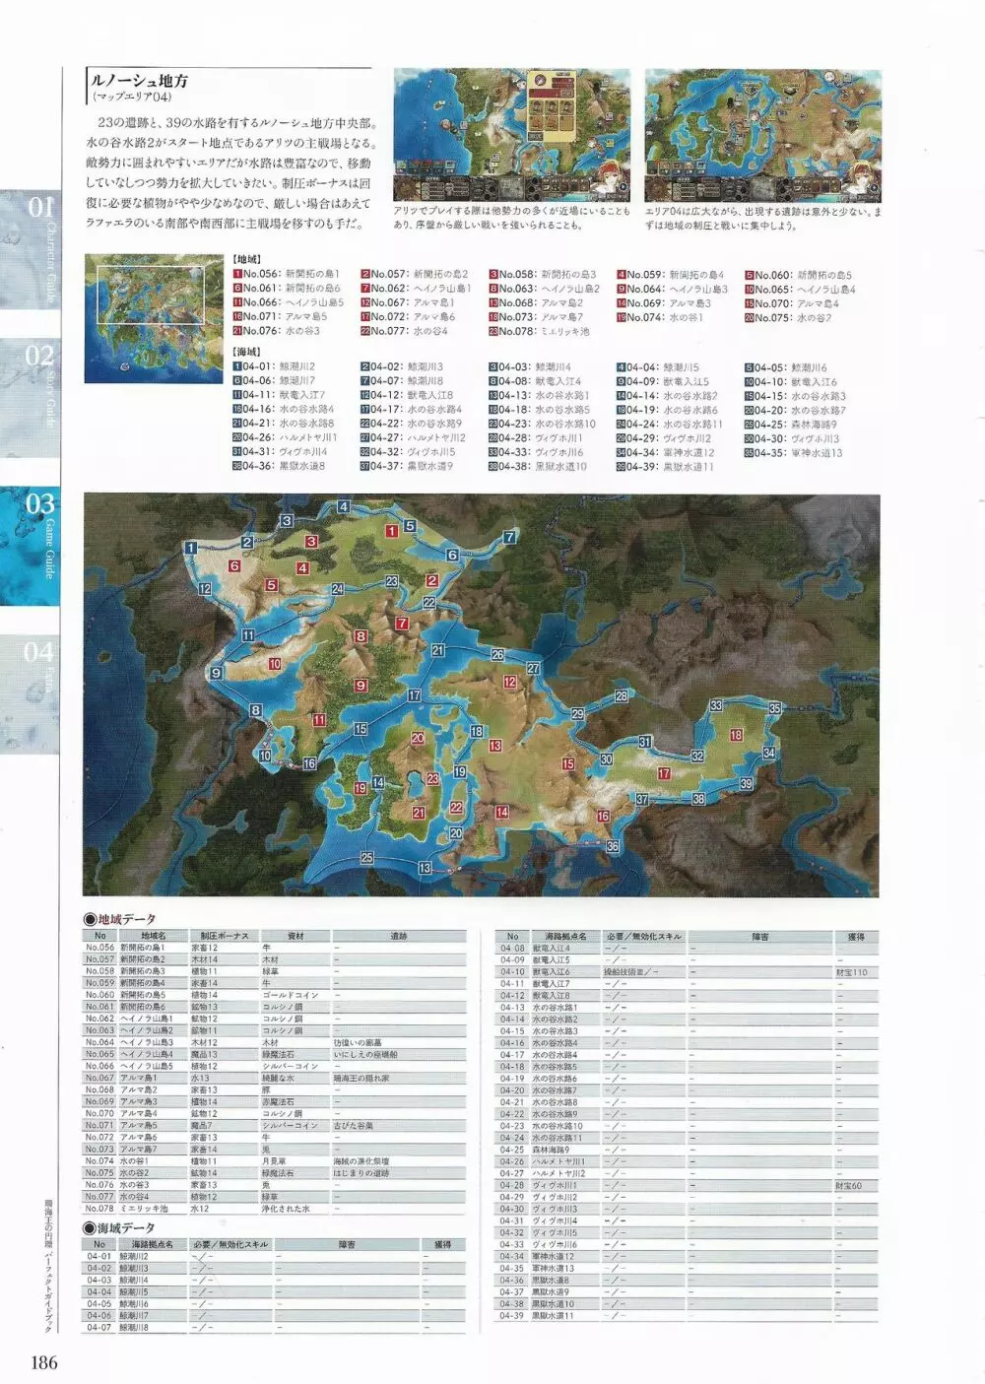Screen dimensions: 985x1384
Task: Select blue sea route marker 35 on map
Action: (775, 708)
